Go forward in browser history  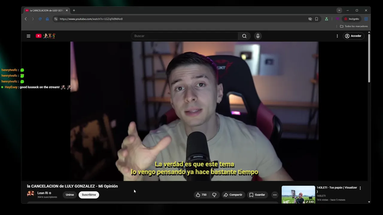point(33,19)
